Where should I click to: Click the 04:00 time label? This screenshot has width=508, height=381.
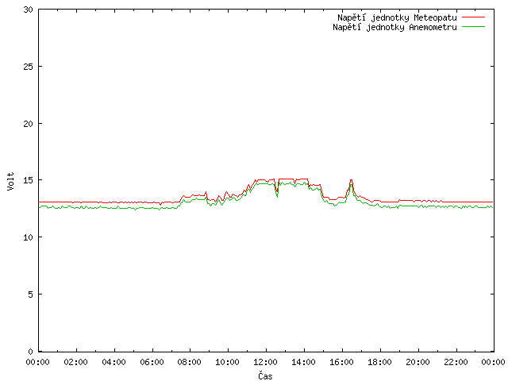[x=114, y=362]
